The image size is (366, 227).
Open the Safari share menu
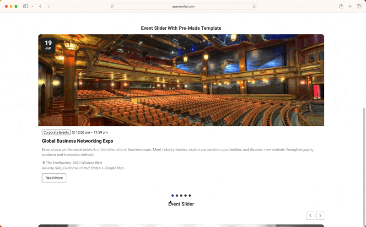[341, 6]
